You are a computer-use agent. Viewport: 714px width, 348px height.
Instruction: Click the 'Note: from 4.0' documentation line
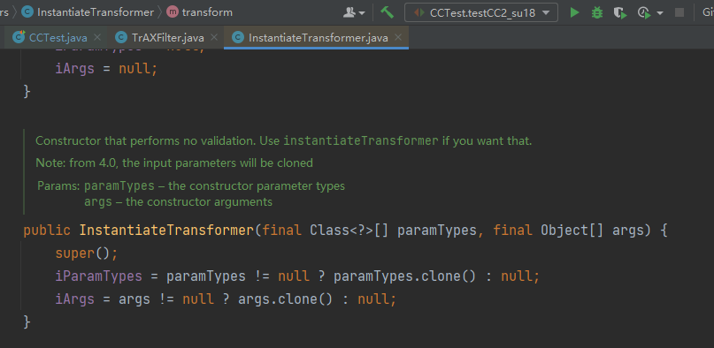click(174, 163)
